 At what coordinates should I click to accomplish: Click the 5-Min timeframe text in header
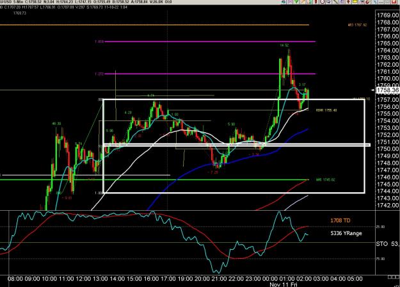click(18, 2)
